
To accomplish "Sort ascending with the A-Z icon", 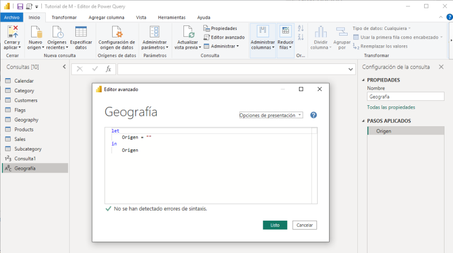I will [x=301, y=28].
